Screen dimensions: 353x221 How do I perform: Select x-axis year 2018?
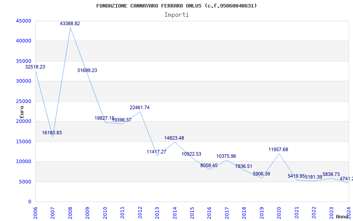click(244, 213)
